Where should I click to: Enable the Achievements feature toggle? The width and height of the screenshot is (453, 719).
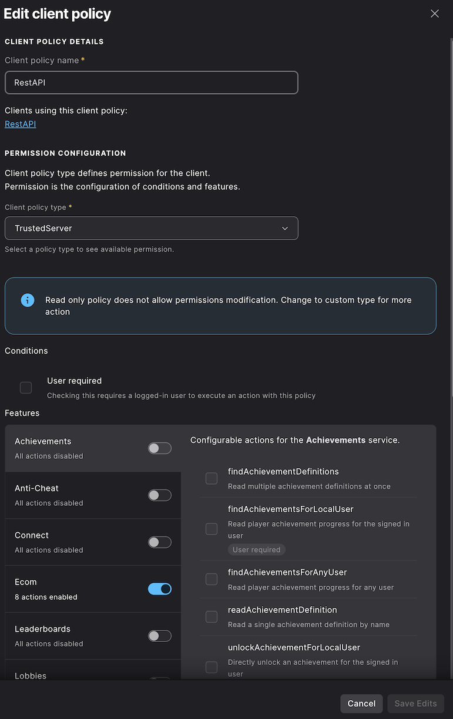159,448
